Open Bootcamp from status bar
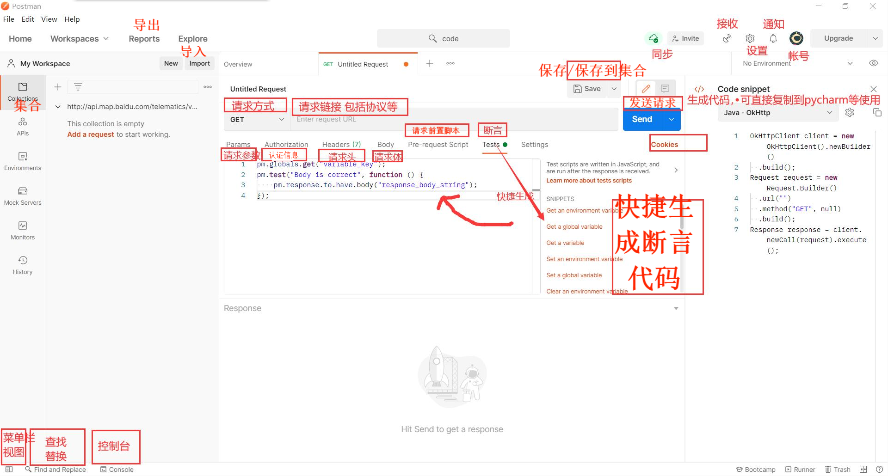888x476 pixels. pyautogui.click(x=756, y=469)
